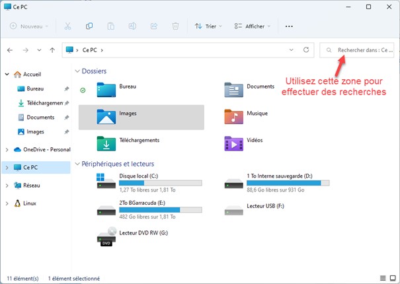Click the Disque local (C:) storage bar
This screenshot has width=400, height=284.
click(x=161, y=184)
